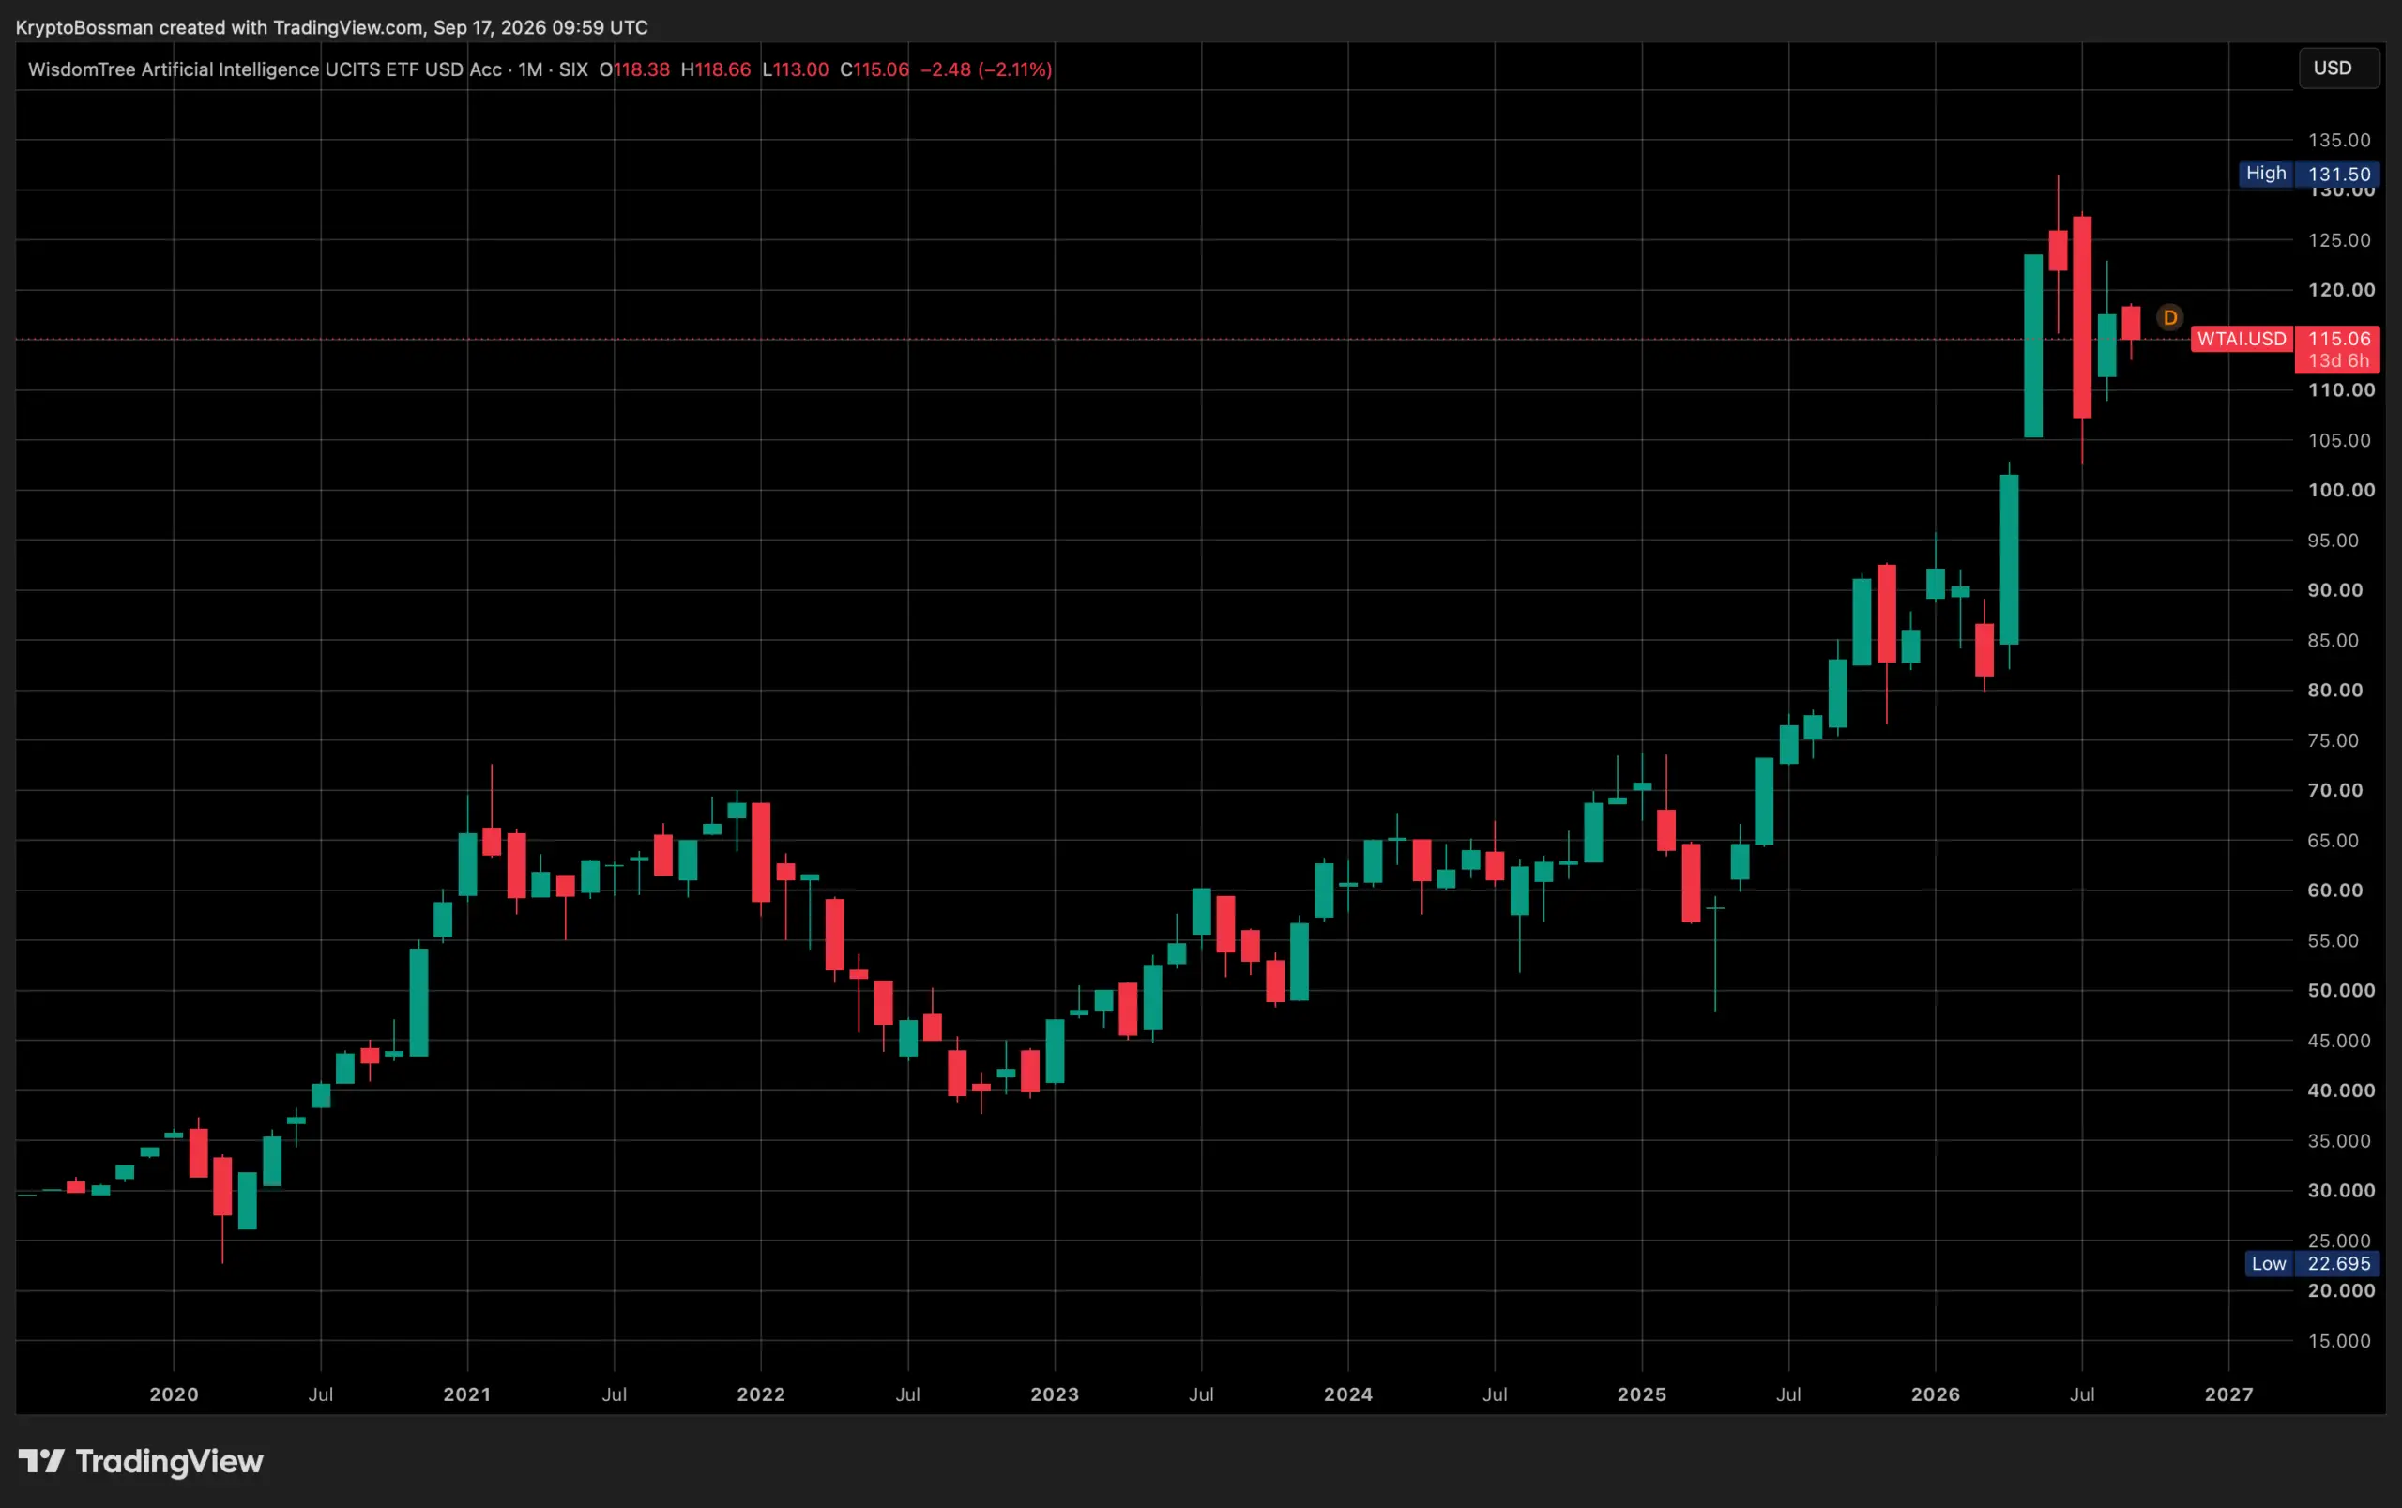The image size is (2402, 1508).
Task: Click the 13d 6h countdown label
Action: pos(2337,361)
